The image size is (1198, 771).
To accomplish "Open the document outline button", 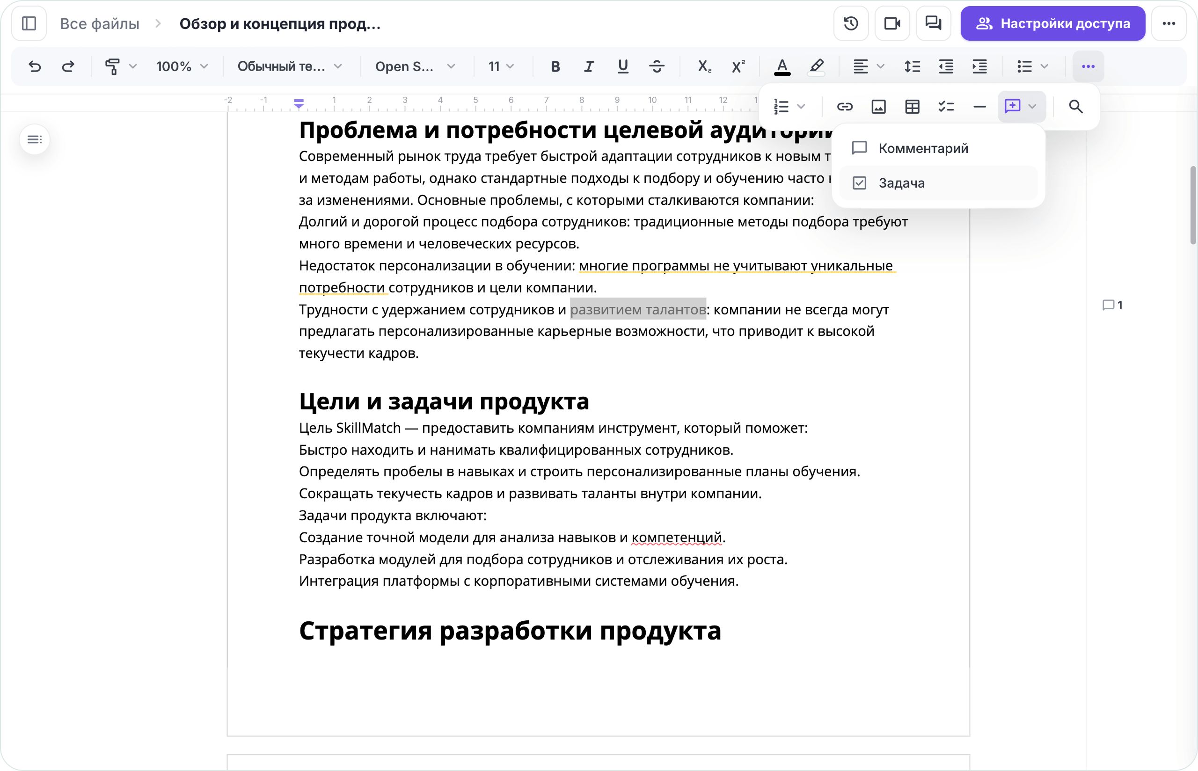I will point(35,139).
